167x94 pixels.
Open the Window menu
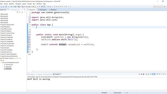pyautogui.click(x=39, y=4)
